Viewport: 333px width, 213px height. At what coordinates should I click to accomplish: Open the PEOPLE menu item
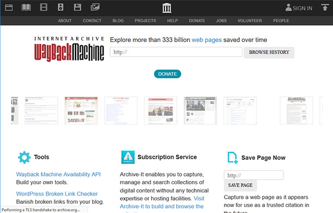point(281,21)
